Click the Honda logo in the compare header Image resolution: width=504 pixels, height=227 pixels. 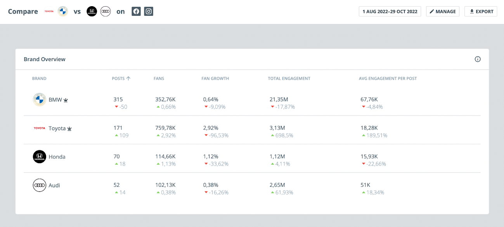pyautogui.click(x=92, y=11)
